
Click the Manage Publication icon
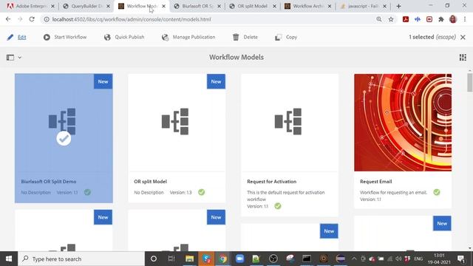click(x=165, y=37)
